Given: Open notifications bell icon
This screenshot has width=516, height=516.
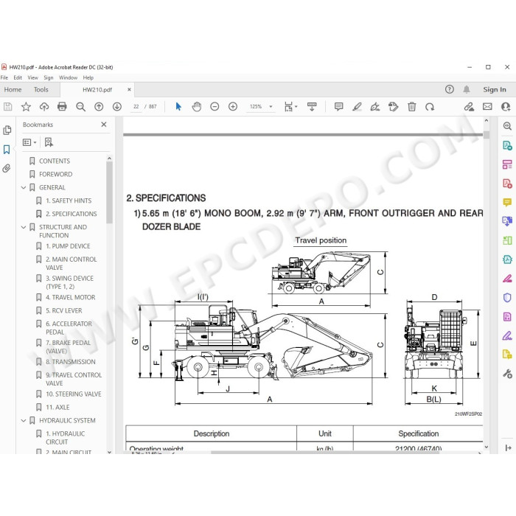Looking at the screenshot, I should tap(467, 89).
